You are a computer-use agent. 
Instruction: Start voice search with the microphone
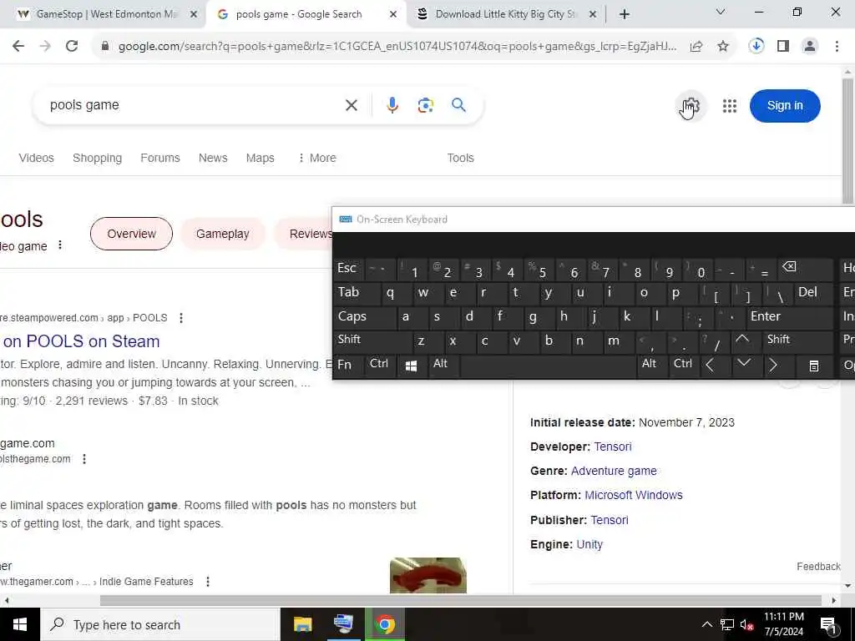click(392, 105)
